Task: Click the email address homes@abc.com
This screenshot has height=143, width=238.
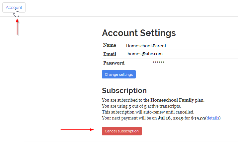Action: [x=145, y=54]
